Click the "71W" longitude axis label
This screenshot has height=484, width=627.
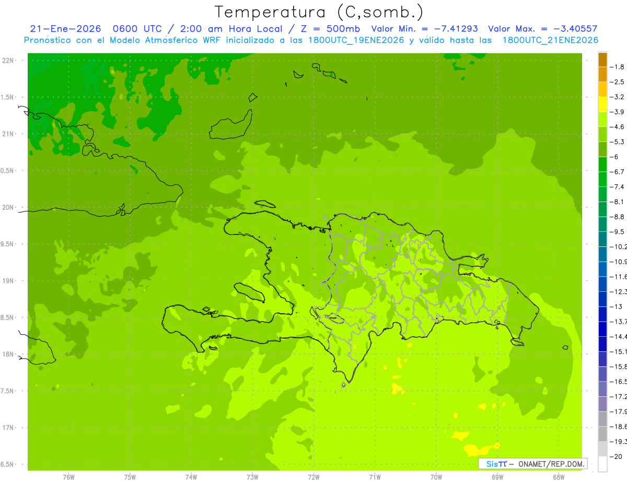375,477
